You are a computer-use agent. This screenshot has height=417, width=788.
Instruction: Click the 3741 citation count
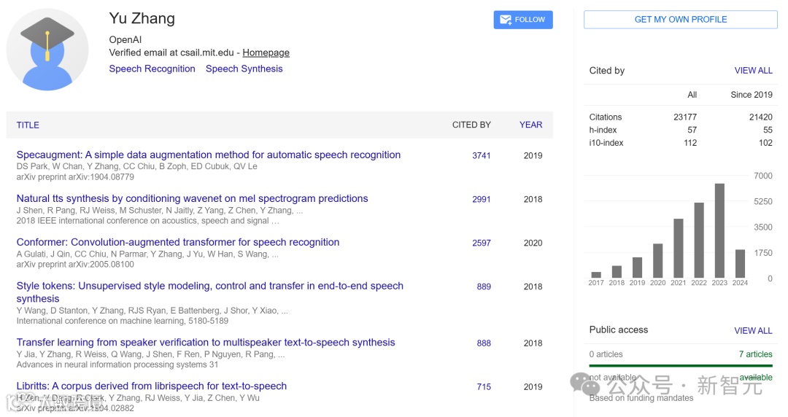pyautogui.click(x=481, y=155)
